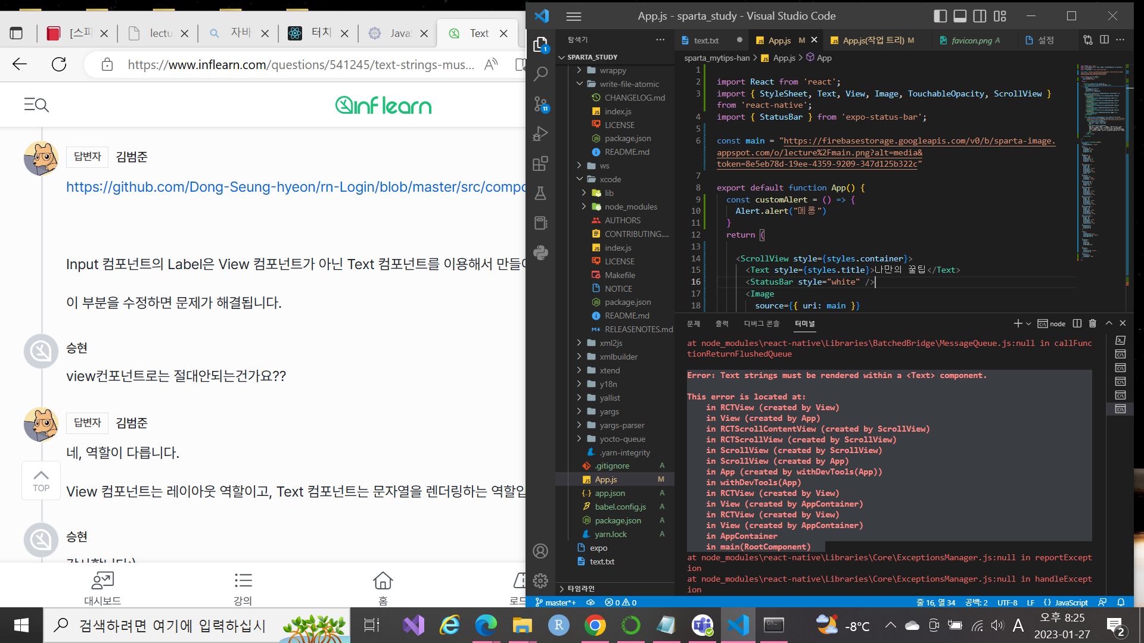This screenshot has width=1144, height=643.
Task: Open Explorer panel more actions ellipsis
Action: (660, 40)
